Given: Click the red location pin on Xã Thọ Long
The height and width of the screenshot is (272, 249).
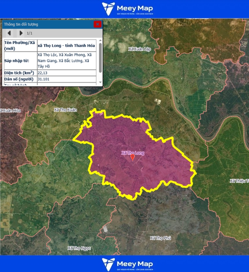Looking at the screenshot, I should pyautogui.click(x=133, y=157).
